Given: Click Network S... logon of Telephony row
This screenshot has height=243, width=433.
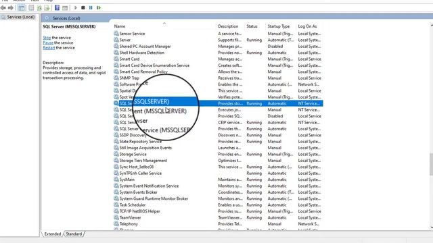Looking at the screenshot, I should 309,223.
